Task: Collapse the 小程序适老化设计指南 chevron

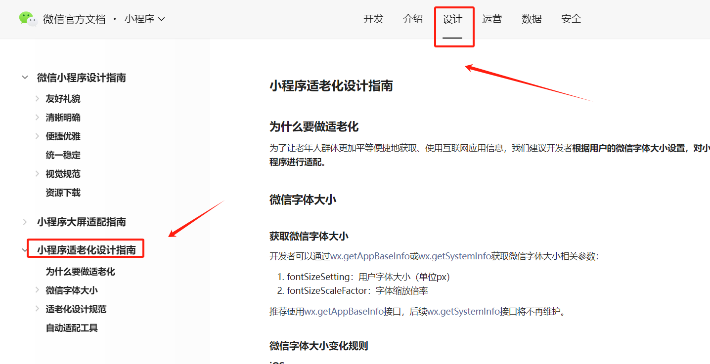Action: click(25, 250)
